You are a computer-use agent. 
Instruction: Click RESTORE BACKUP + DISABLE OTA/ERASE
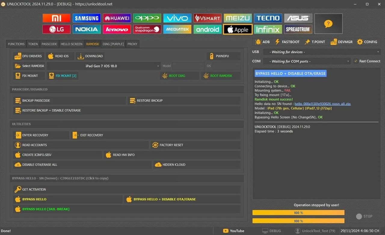[127, 110]
